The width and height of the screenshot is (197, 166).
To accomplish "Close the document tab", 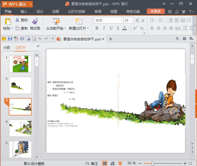I will [x=103, y=39].
